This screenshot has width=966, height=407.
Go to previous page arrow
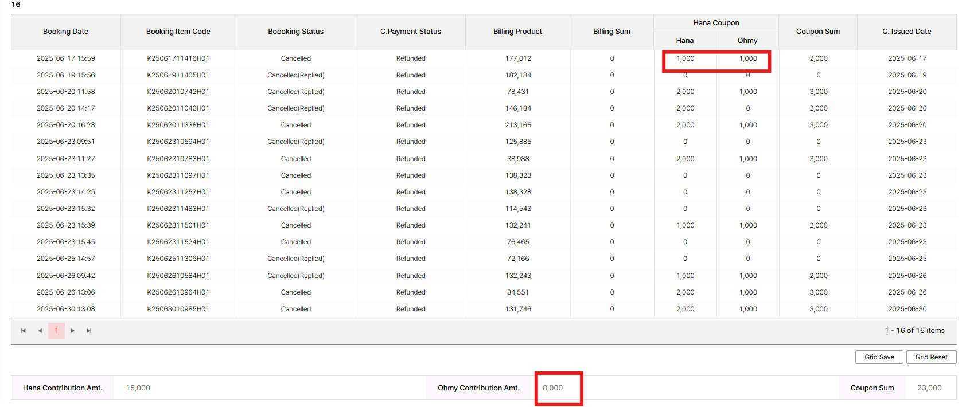pos(40,331)
